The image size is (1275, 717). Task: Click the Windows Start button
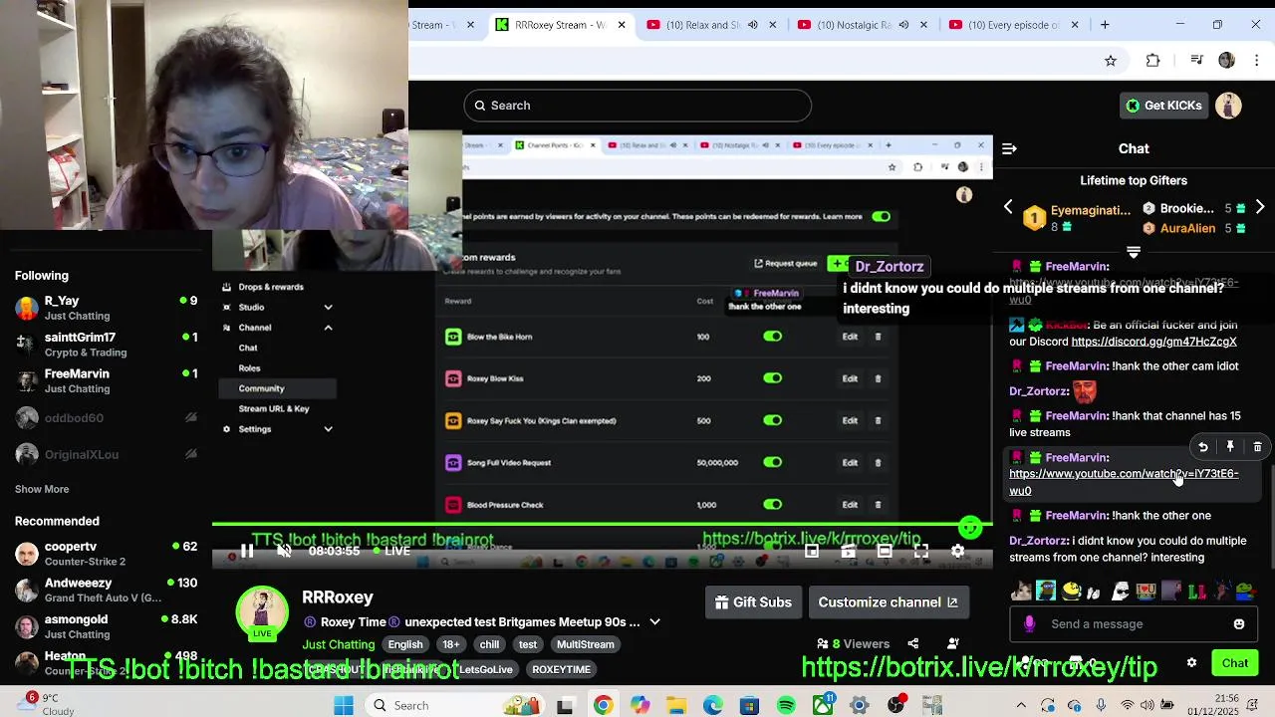click(x=344, y=705)
